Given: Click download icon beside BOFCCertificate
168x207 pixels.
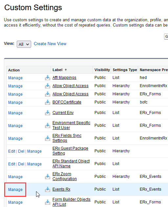Looking at the screenshot, I should 48,102.
